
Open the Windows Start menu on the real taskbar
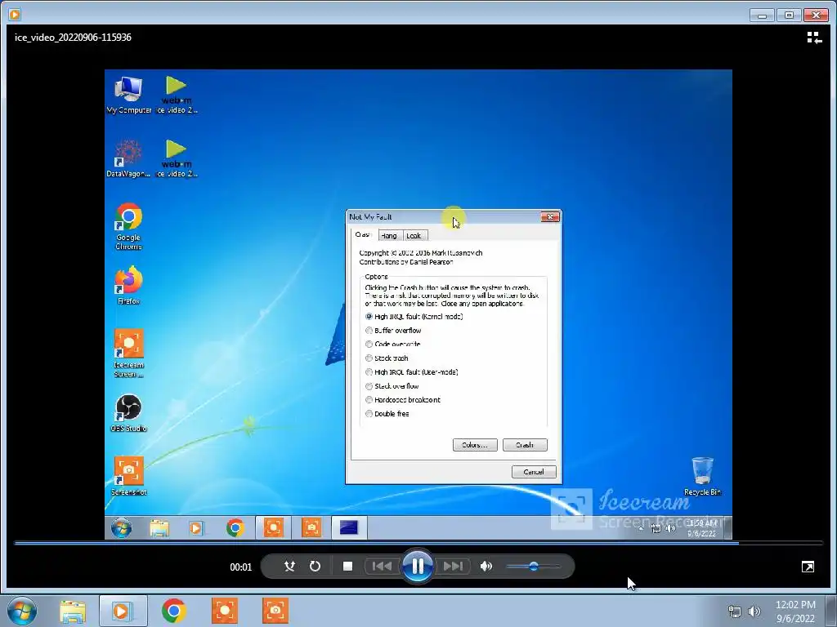click(x=22, y=611)
